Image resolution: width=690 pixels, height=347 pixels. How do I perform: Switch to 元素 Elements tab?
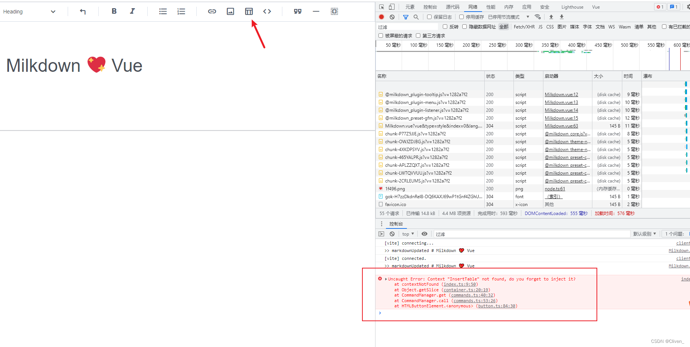410,7
